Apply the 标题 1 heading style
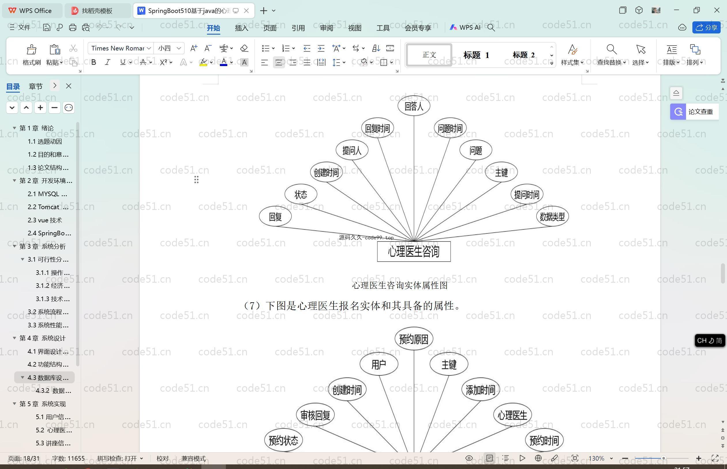The height and width of the screenshot is (469, 727). coord(476,55)
